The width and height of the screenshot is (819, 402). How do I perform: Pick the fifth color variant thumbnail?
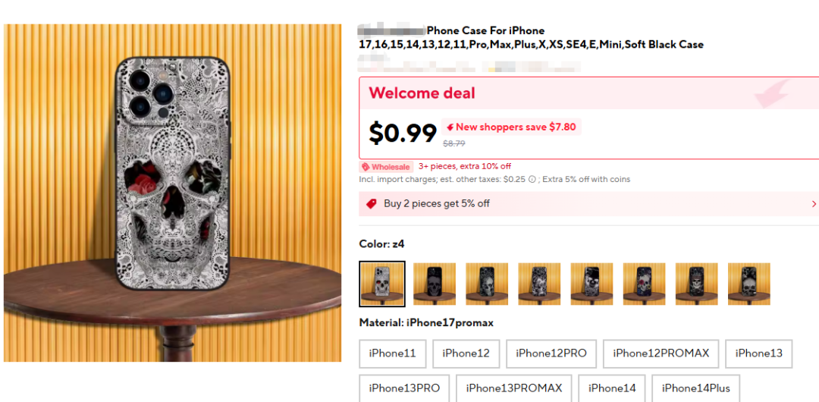591,284
